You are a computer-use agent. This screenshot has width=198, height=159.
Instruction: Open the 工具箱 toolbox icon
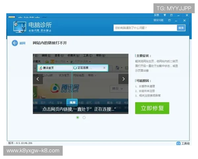[x=178, y=143]
